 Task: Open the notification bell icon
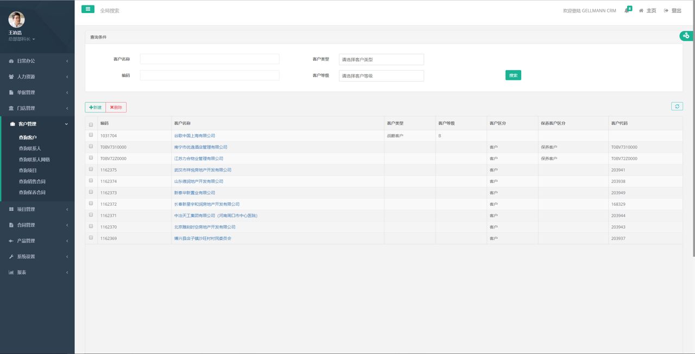(x=627, y=10)
